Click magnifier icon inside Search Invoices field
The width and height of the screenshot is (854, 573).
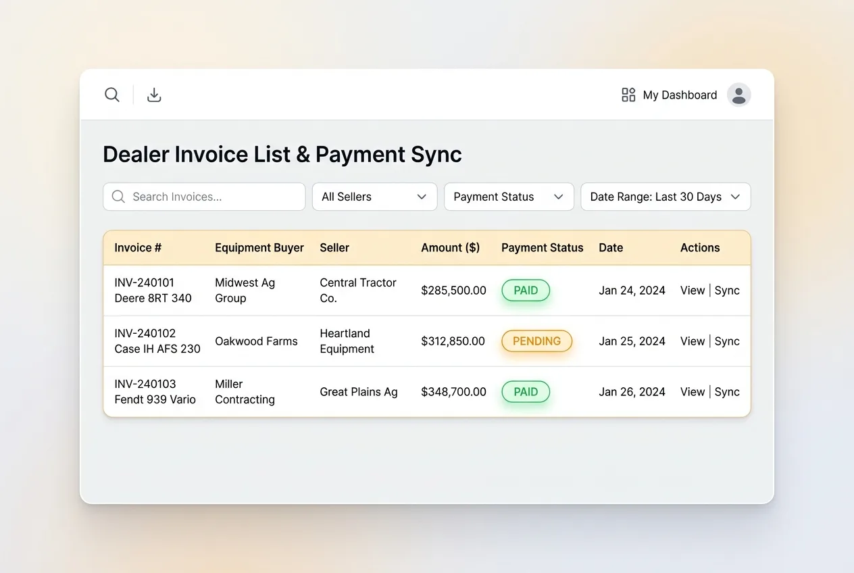(118, 197)
